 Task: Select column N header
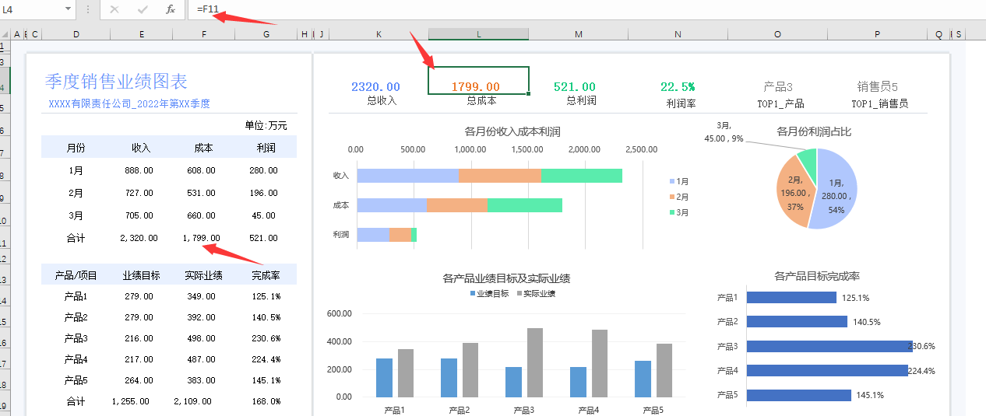pos(678,34)
